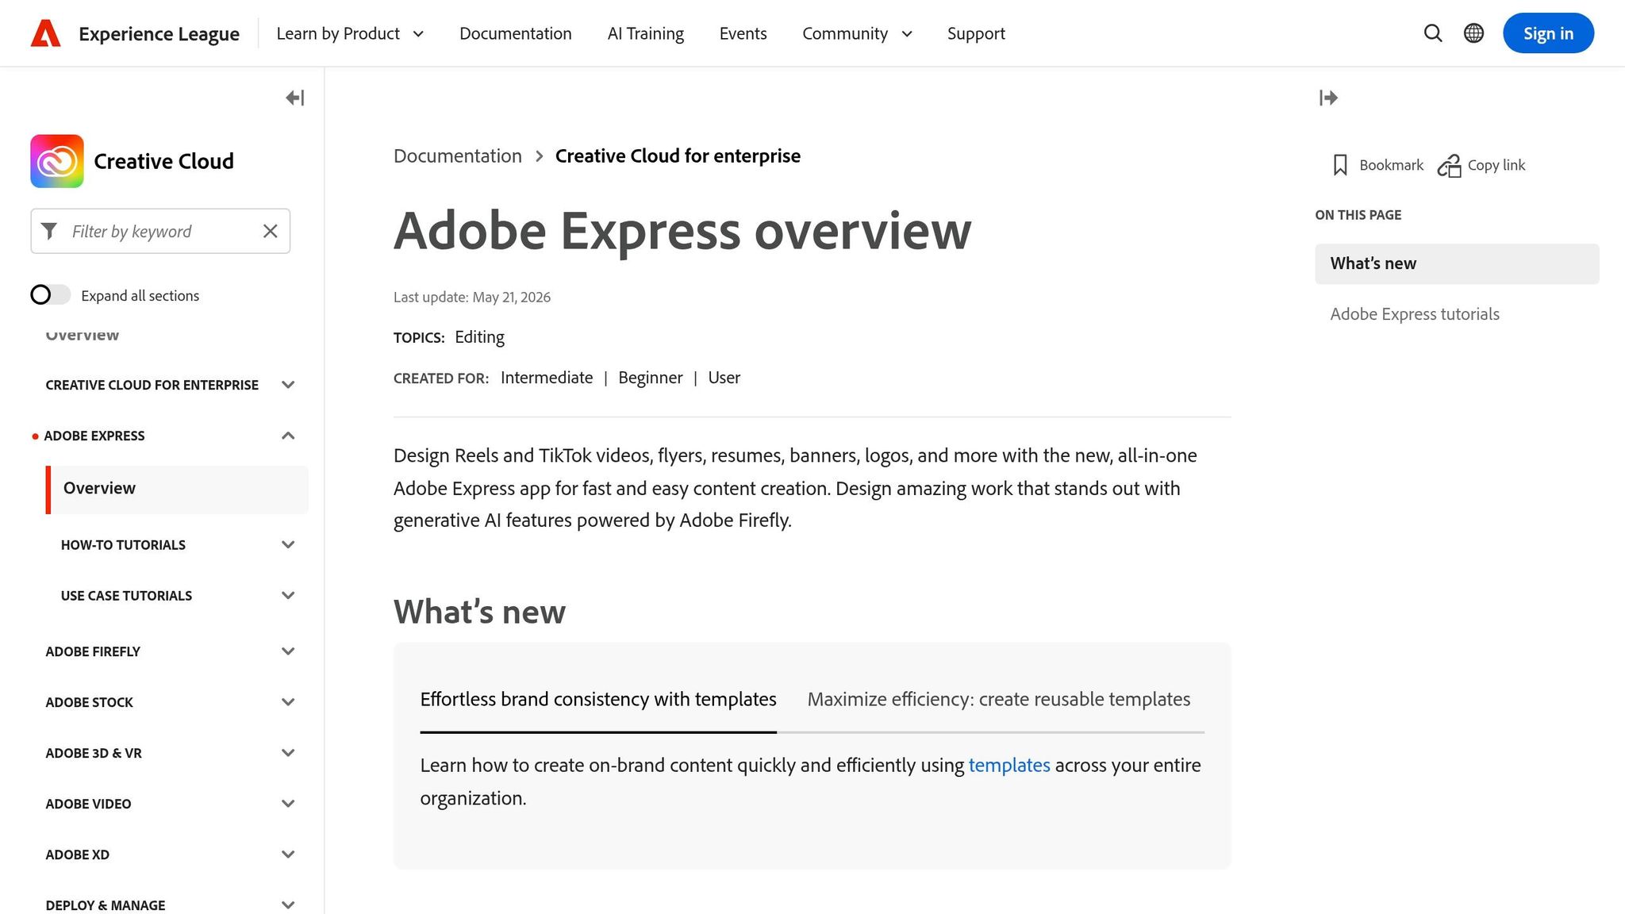Click the Editing topic tag
Viewport: 1625px width, 914px height.
click(479, 337)
